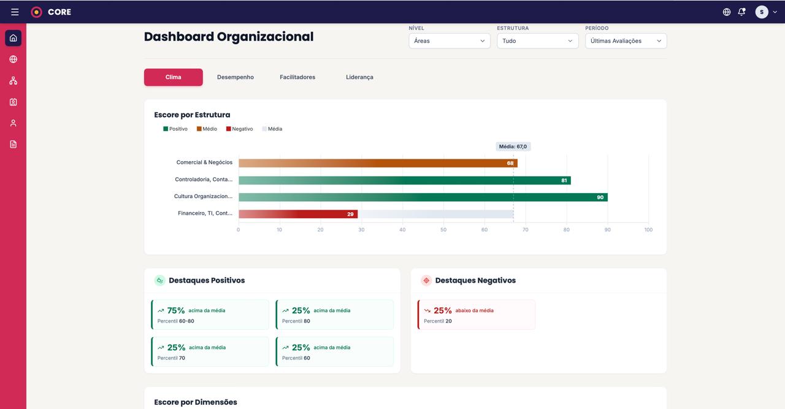Screen dimensions: 785x409
Task: Click the ID badge icon in sidebar
Action: [13, 102]
